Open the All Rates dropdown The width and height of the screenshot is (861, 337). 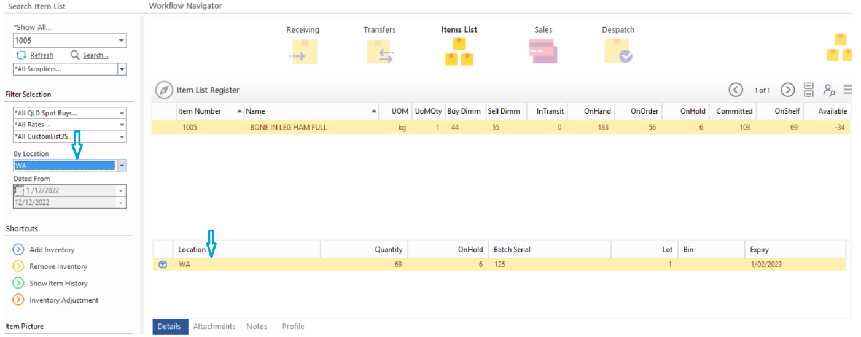click(x=122, y=125)
